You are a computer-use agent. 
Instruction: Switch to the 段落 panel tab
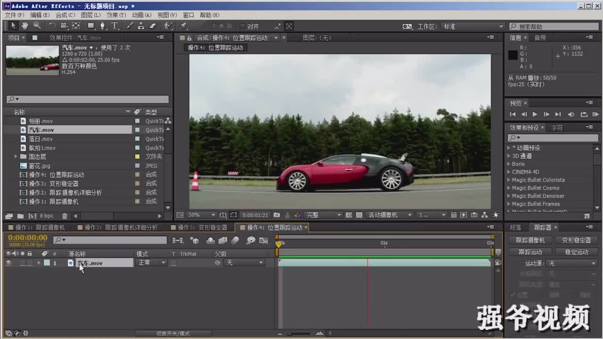pos(516,227)
